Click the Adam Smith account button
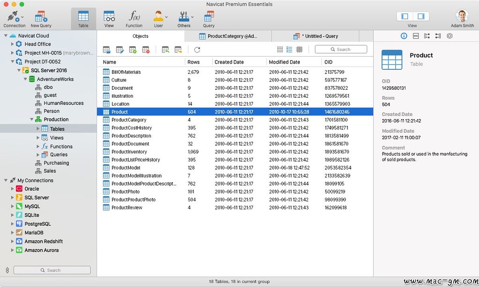The image size is (479, 287). [x=462, y=18]
